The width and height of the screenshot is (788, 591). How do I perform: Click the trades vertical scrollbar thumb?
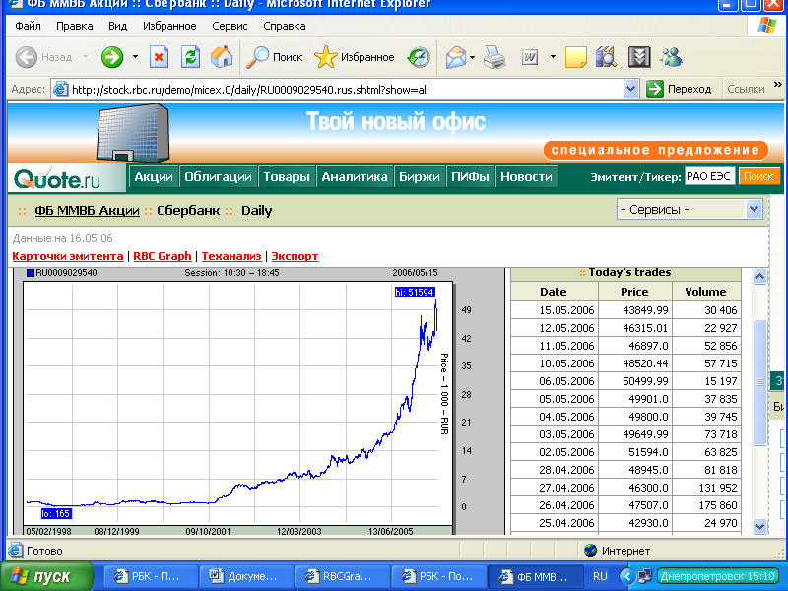(x=759, y=382)
